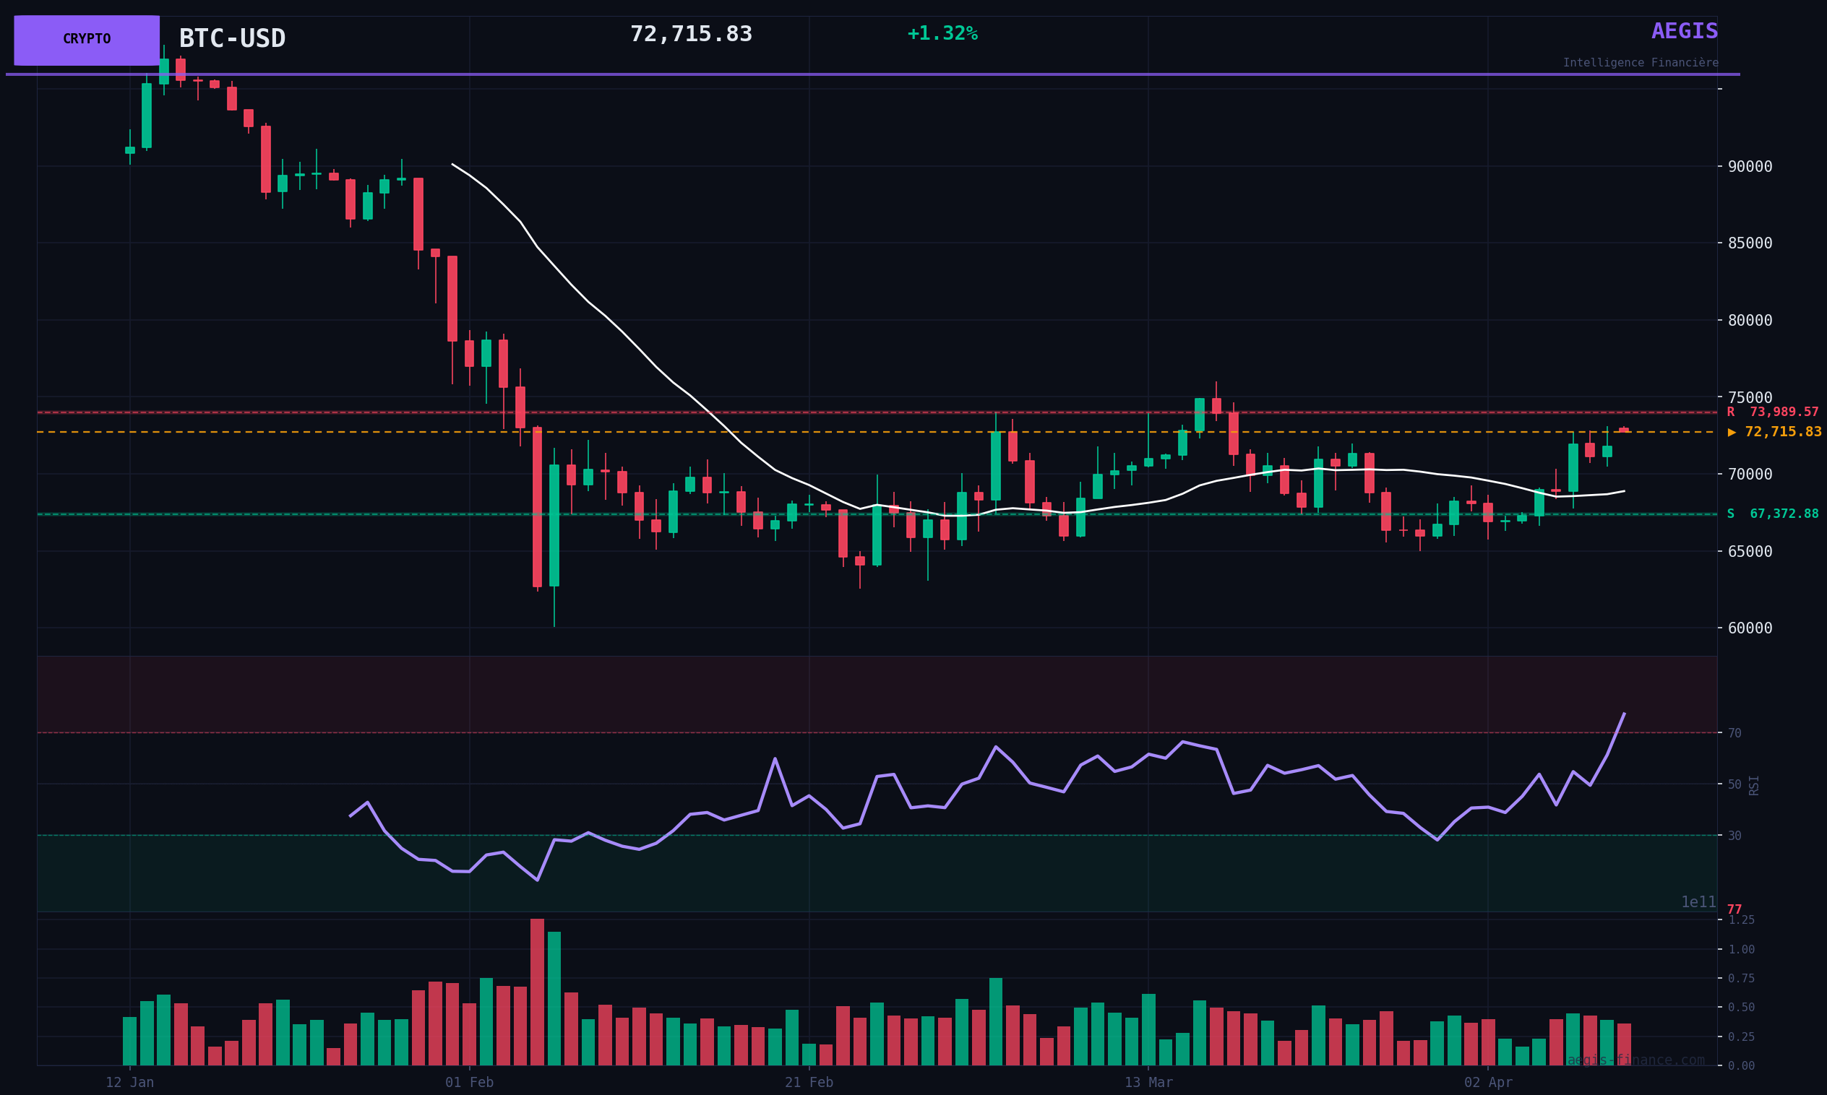Click the aegis-finance.com watermark link
This screenshot has height=1095, width=1827.
[x=1635, y=1060]
